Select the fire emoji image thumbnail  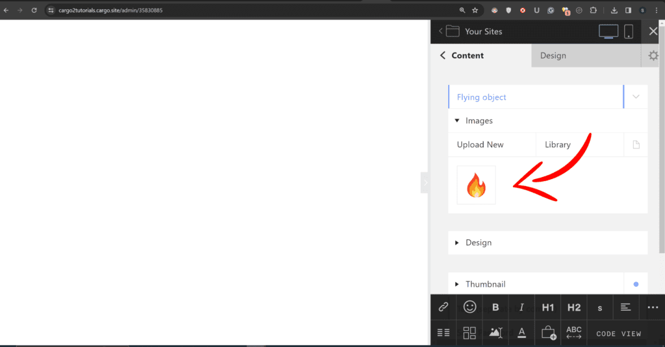[476, 185]
